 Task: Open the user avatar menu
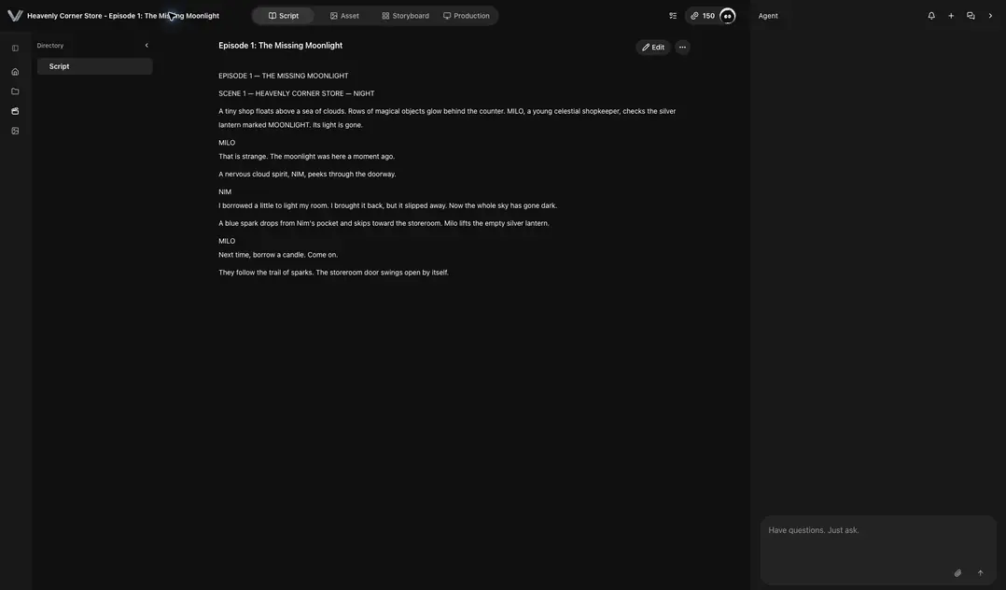click(x=728, y=16)
